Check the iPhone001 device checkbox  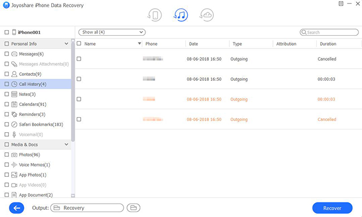coord(7,32)
